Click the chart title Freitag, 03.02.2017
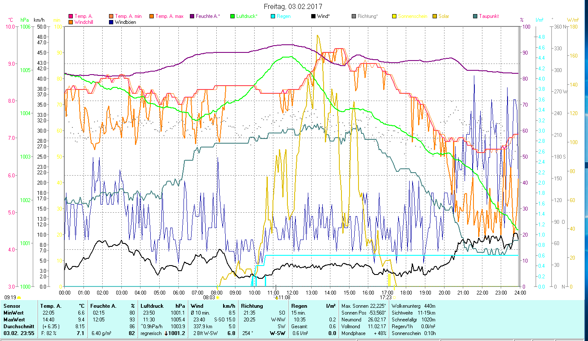Image resolution: width=588 pixels, height=341 pixels. coord(293,6)
